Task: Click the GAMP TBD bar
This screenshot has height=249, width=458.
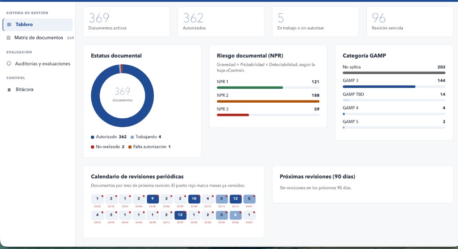Action: click(394, 100)
